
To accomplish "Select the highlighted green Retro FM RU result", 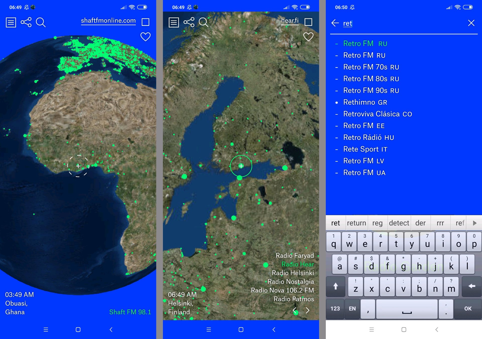I will [365, 44].
